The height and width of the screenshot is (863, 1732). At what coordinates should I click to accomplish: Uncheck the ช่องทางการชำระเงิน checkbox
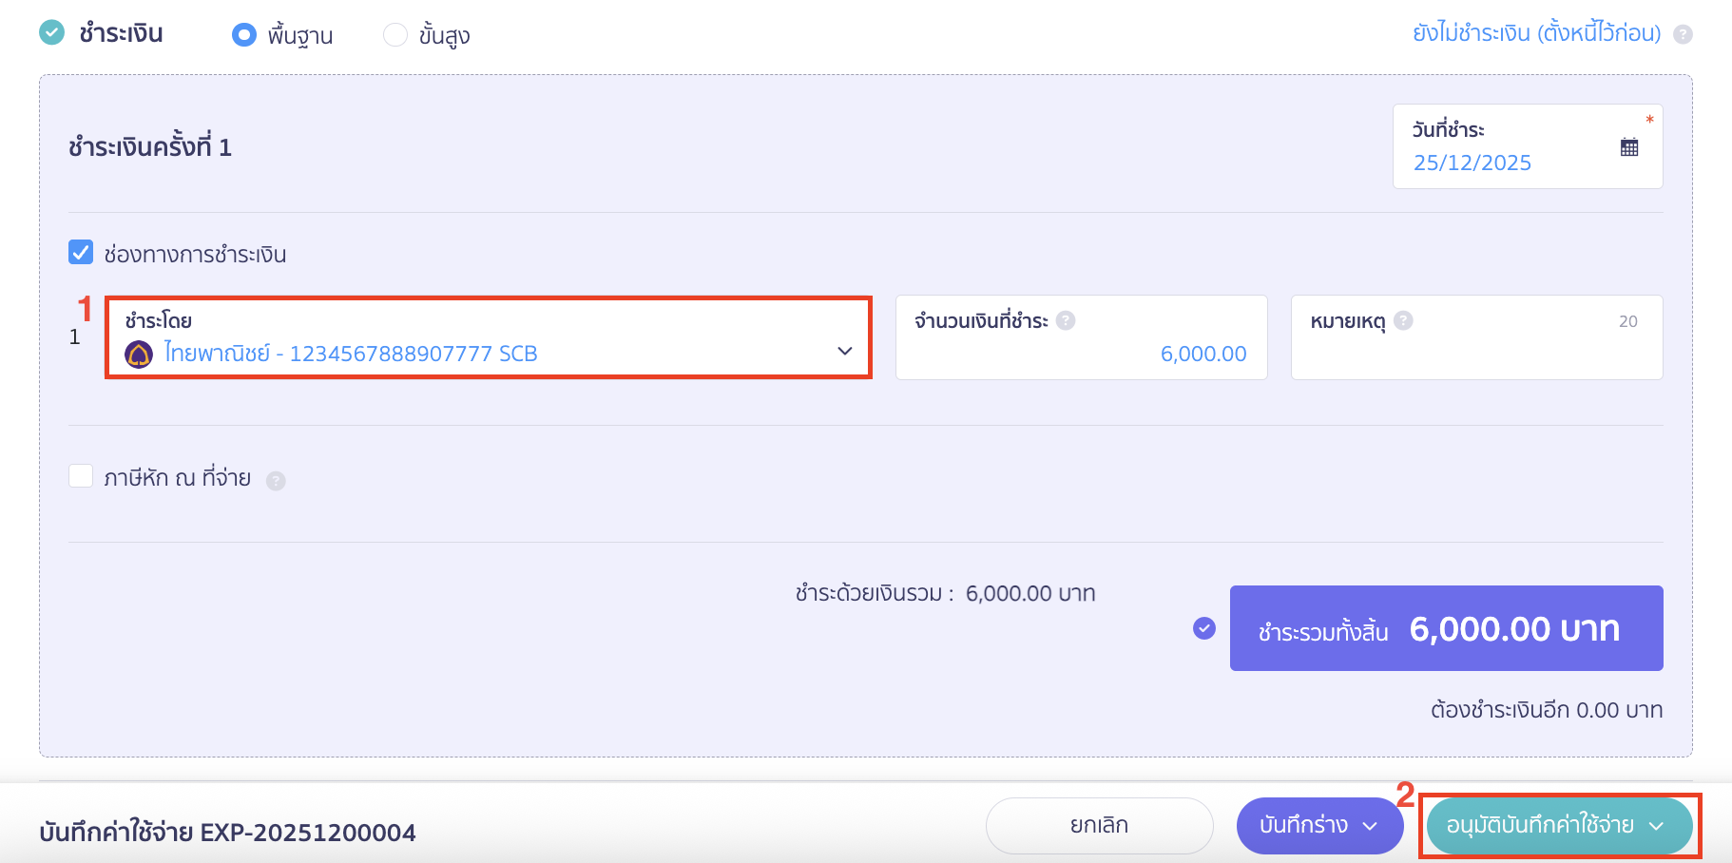click(81, 253)
